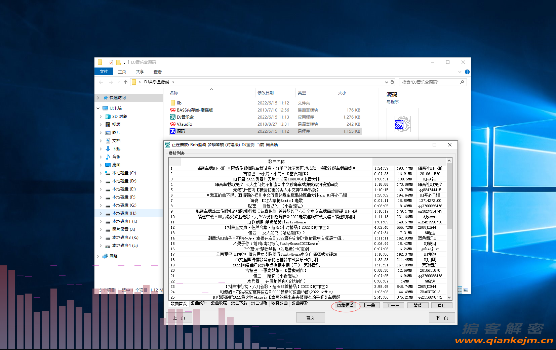This screenshot has width=556, height=350.
Task: Switch to 歌曲收藏 tab in player
Action: 219,303
